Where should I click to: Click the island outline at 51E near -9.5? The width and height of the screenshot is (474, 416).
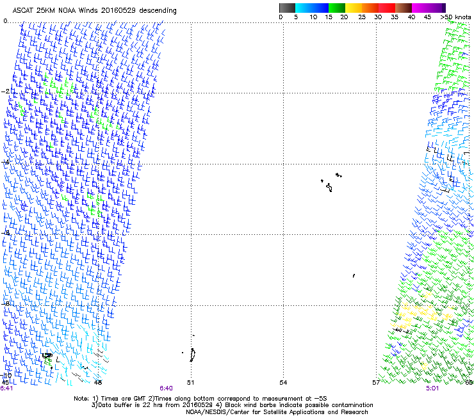tap(193, 355)
